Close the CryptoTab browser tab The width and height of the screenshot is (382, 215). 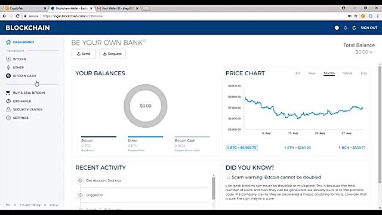pos(45,8)
